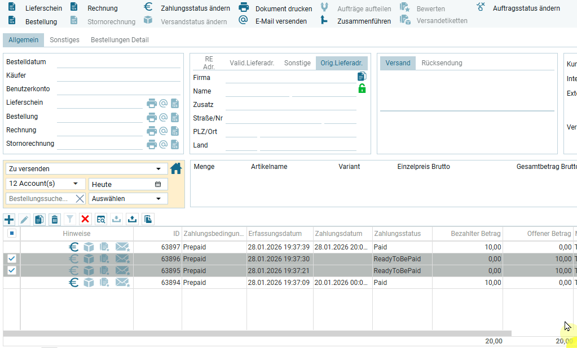Click the @ email icon in Rechnung row
Image resolution: width=577 pixels, height=348 pixels.
click(x=163, y=131)
